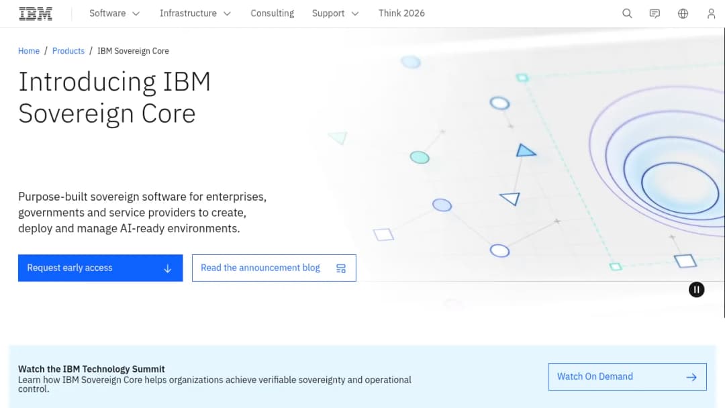The width and height of the screenshot is (725, 408).
Task: Go to Products breadcrumb link
Action: [x=68, y=51]
